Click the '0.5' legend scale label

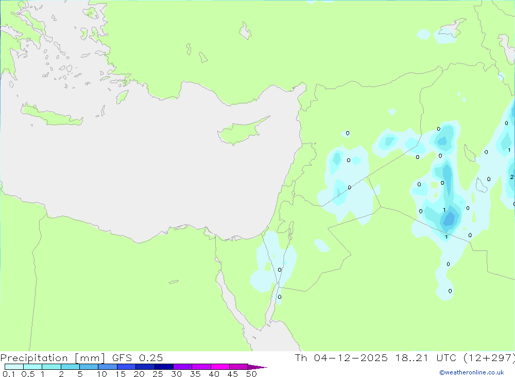tap(28, 374)
